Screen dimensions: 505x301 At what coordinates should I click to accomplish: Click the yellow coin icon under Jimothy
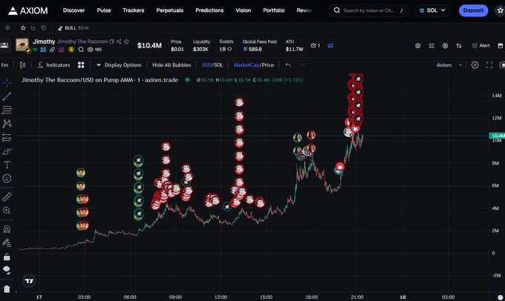coord(71,50)
